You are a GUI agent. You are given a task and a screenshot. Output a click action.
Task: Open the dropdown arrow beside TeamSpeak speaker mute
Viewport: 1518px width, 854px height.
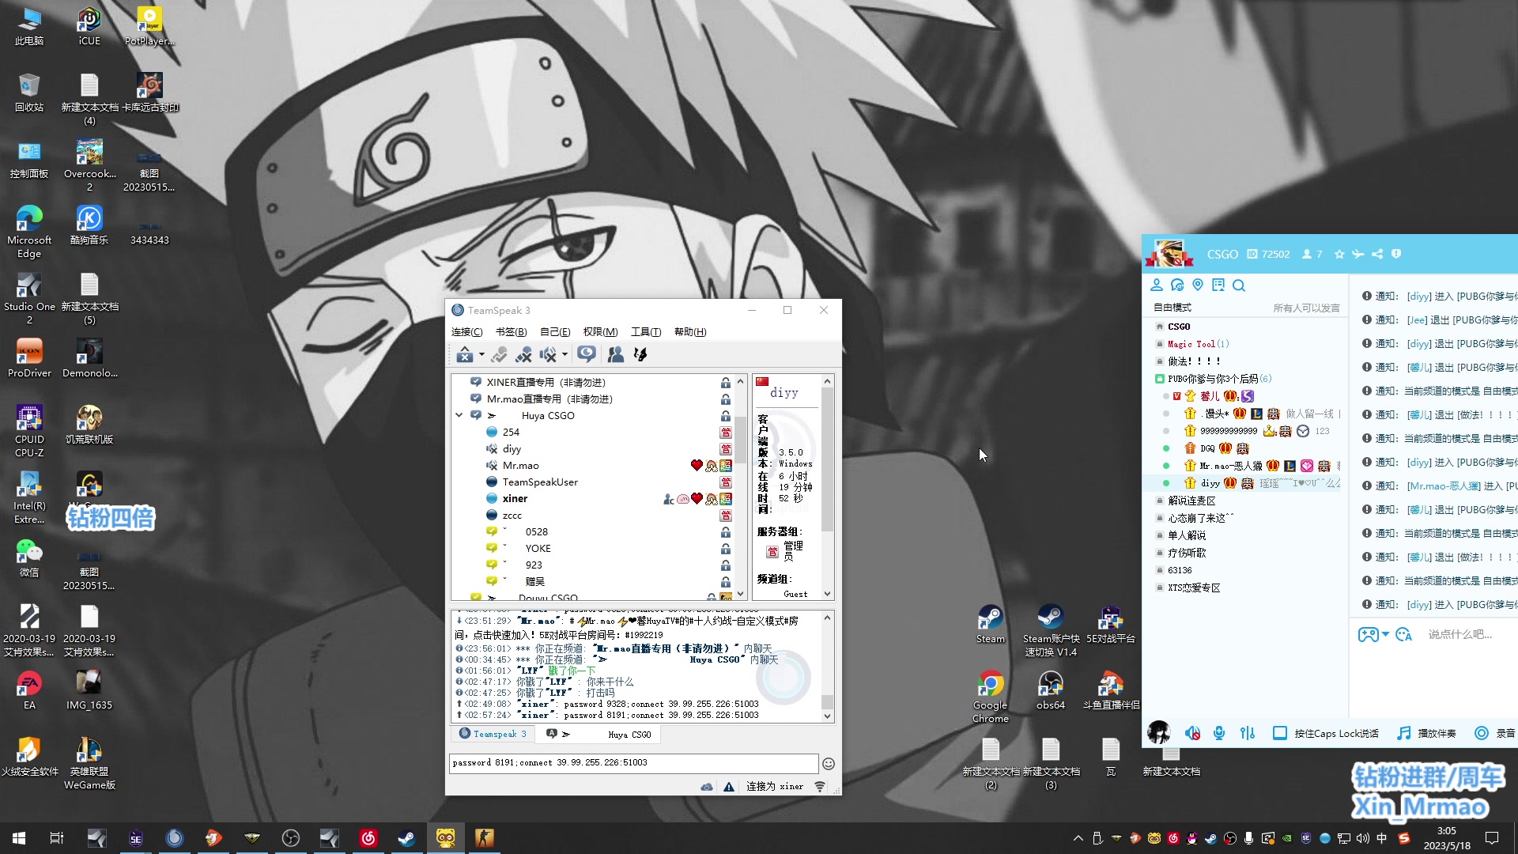(565, 354)
